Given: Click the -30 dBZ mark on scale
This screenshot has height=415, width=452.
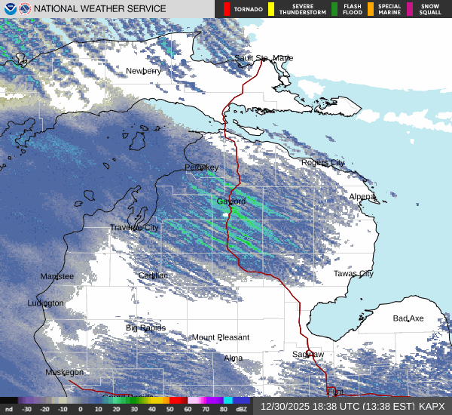Looking at the screenshot, I should pos(27,408).
